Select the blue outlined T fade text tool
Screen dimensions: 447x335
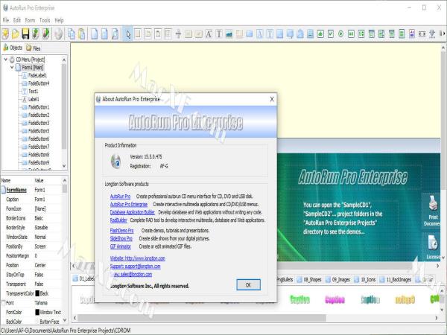point(270,34)
